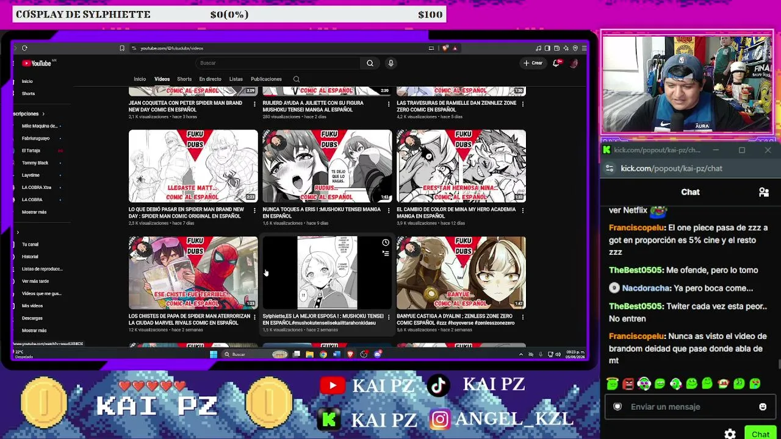Open File Explorer from the taskbar
This screenshot has width=781, height=439.
click(309, 354)
